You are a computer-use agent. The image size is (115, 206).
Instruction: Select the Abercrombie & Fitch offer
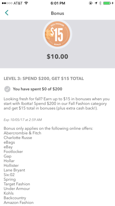(x=22, y=133)
